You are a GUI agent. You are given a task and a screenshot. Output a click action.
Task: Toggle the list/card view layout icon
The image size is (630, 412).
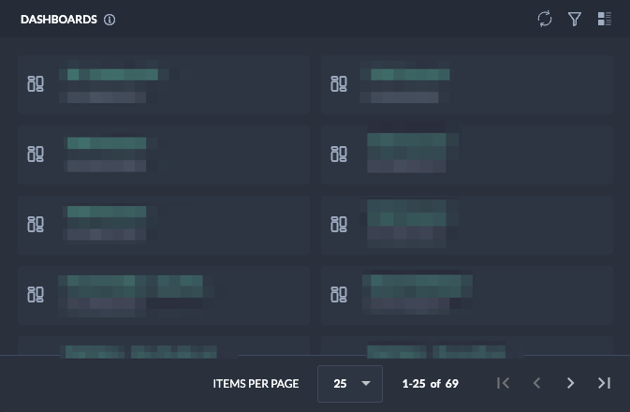tap(605, 19)
